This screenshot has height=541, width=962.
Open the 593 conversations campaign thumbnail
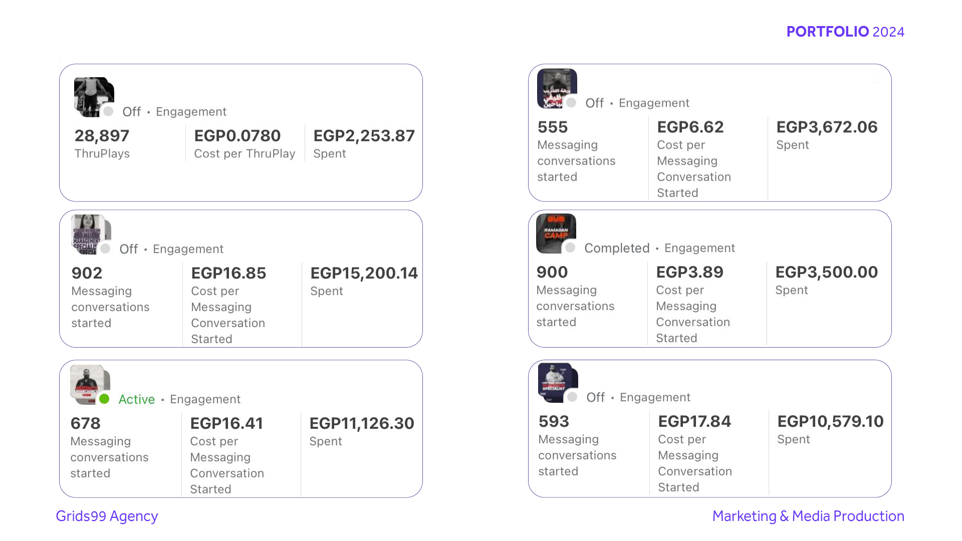pos(557,382)
